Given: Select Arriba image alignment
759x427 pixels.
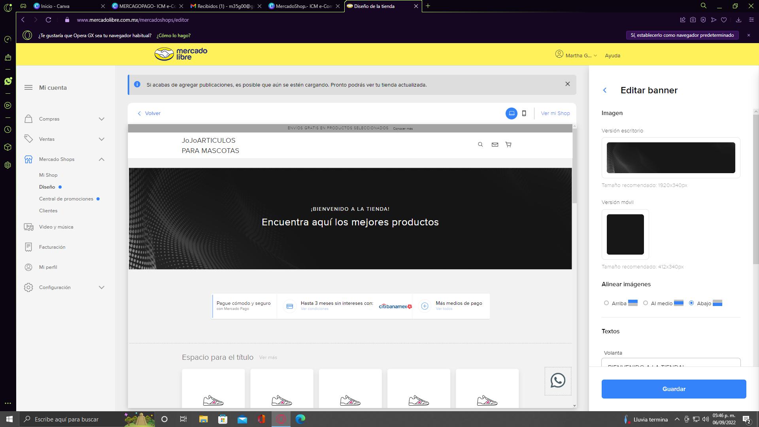Looking at the screenshot, I should click(606, 303).
